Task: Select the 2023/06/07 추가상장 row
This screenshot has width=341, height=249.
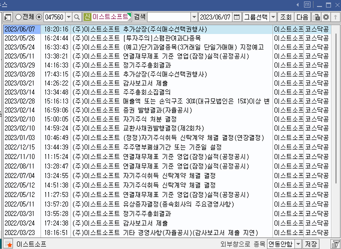Action: [167, 29]
